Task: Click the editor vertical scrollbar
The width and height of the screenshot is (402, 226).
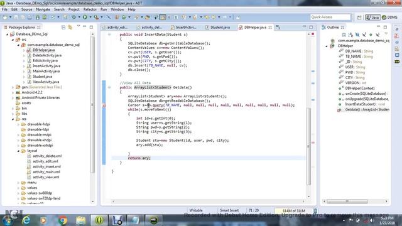Action: [x=308, y=146]
